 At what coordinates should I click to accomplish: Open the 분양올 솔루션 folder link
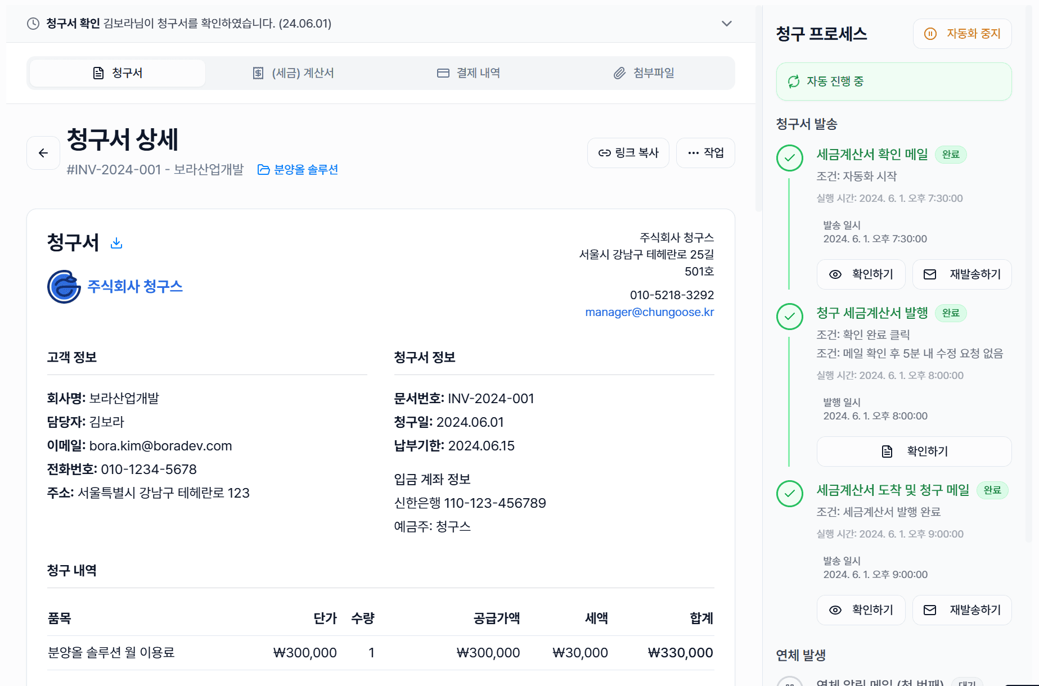(x=298, y=170)
